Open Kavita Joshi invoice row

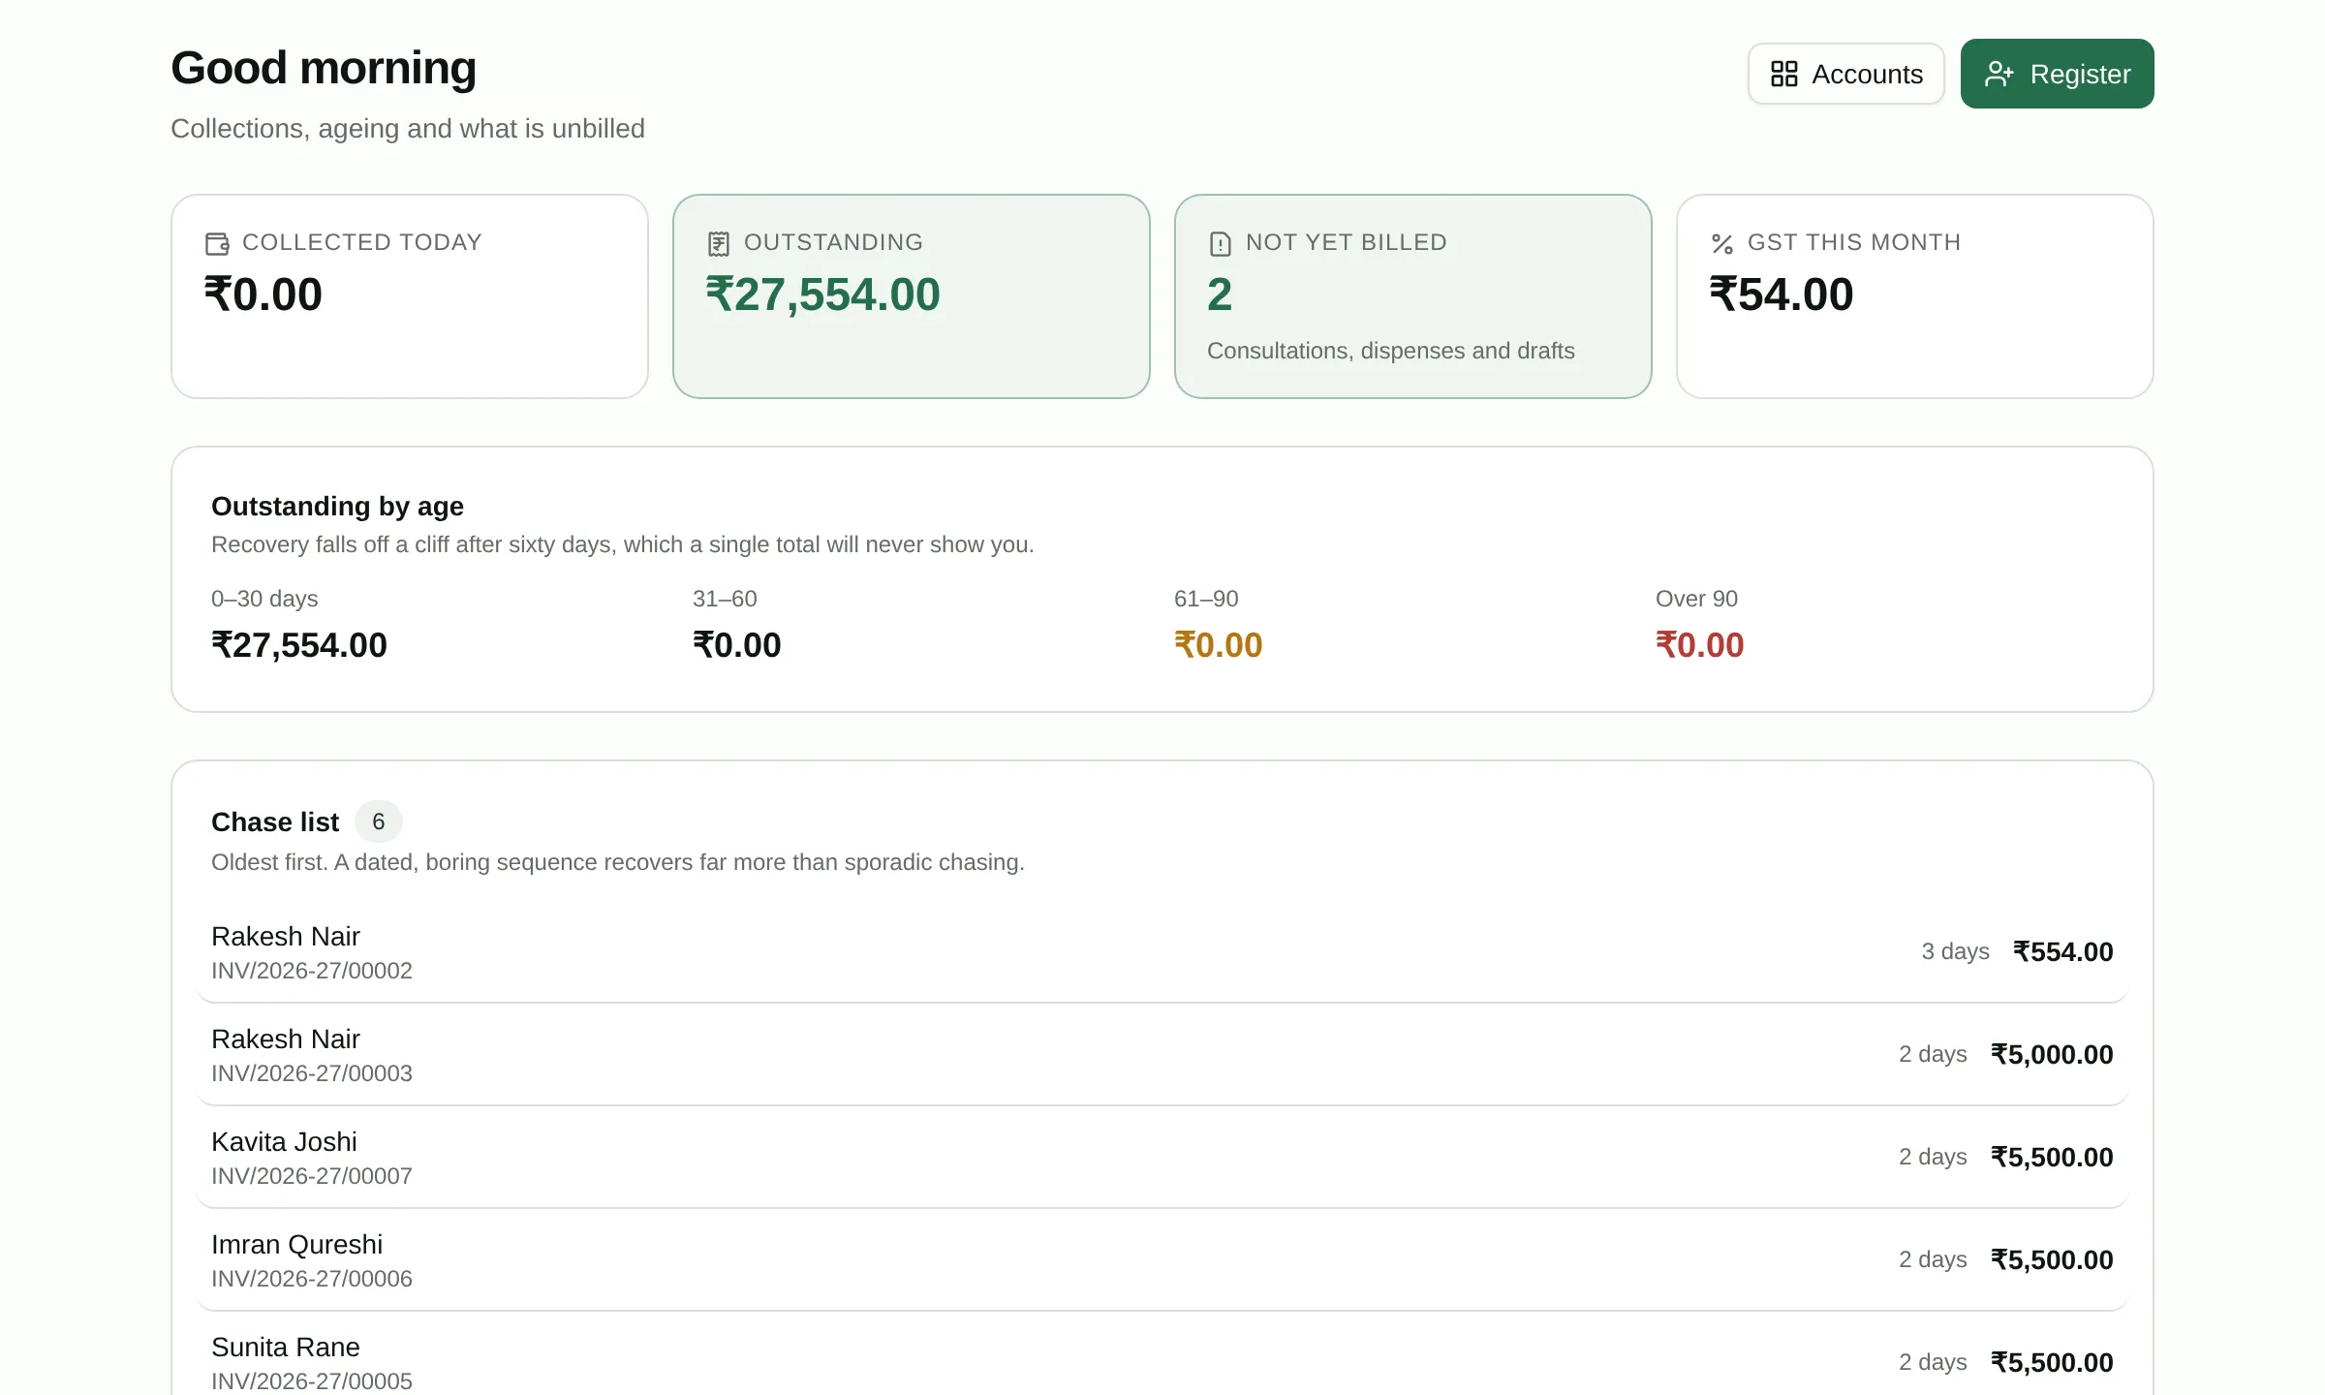coord(1162,1157)
